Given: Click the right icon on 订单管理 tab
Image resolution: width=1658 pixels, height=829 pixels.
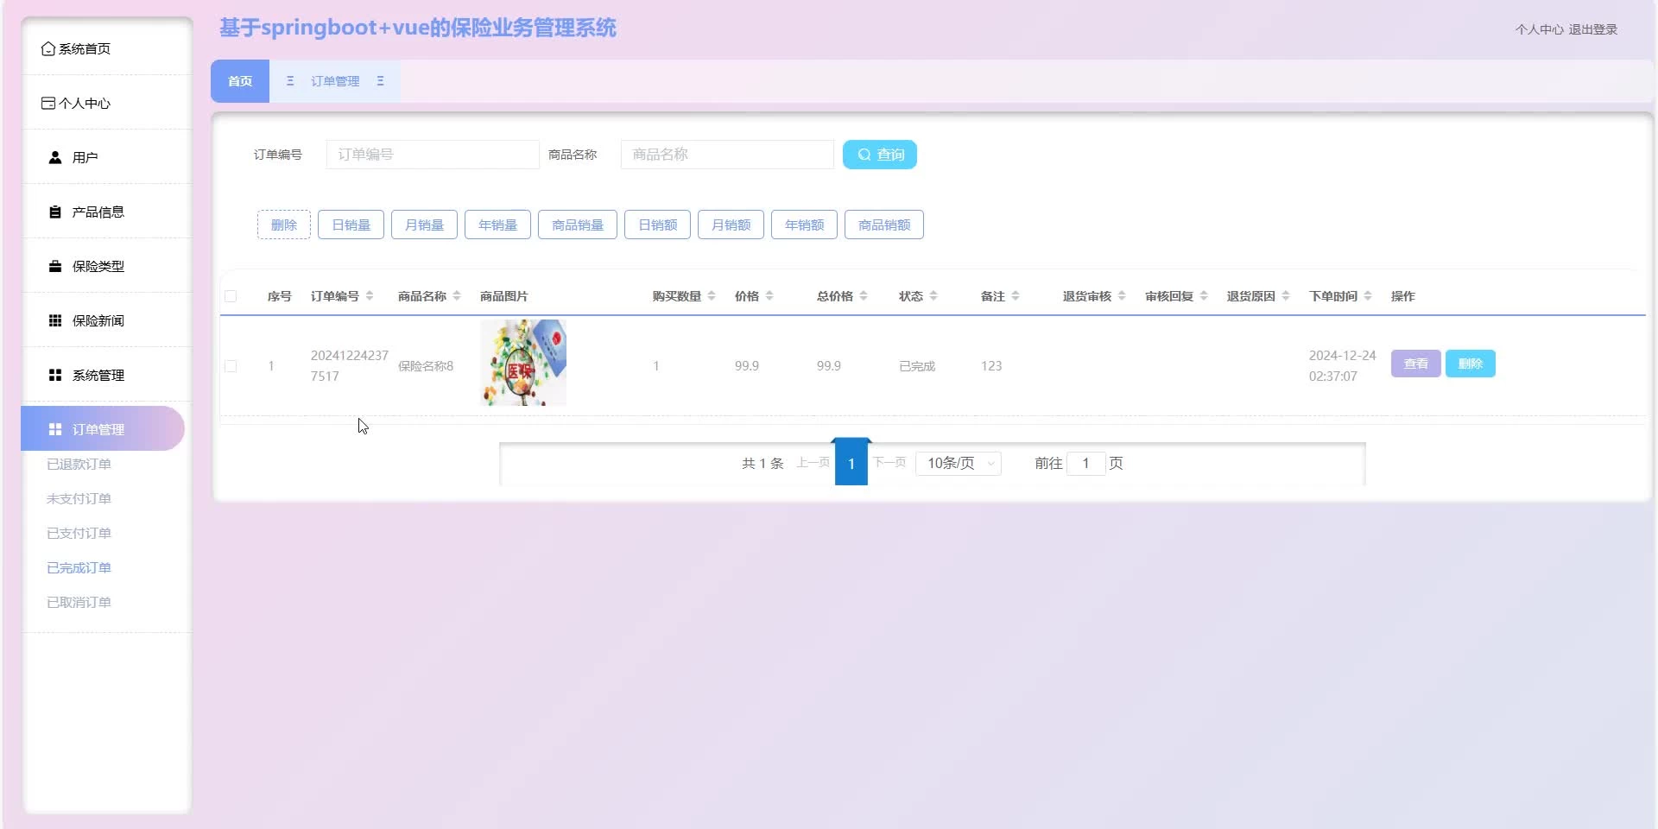Looking at the screenshot, I should point(380,81).
